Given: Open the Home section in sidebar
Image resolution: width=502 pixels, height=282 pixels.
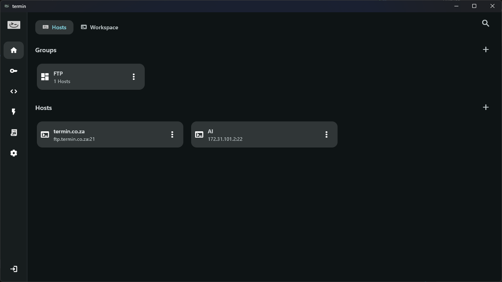Looking at the screenshot, I should [14, 50].
